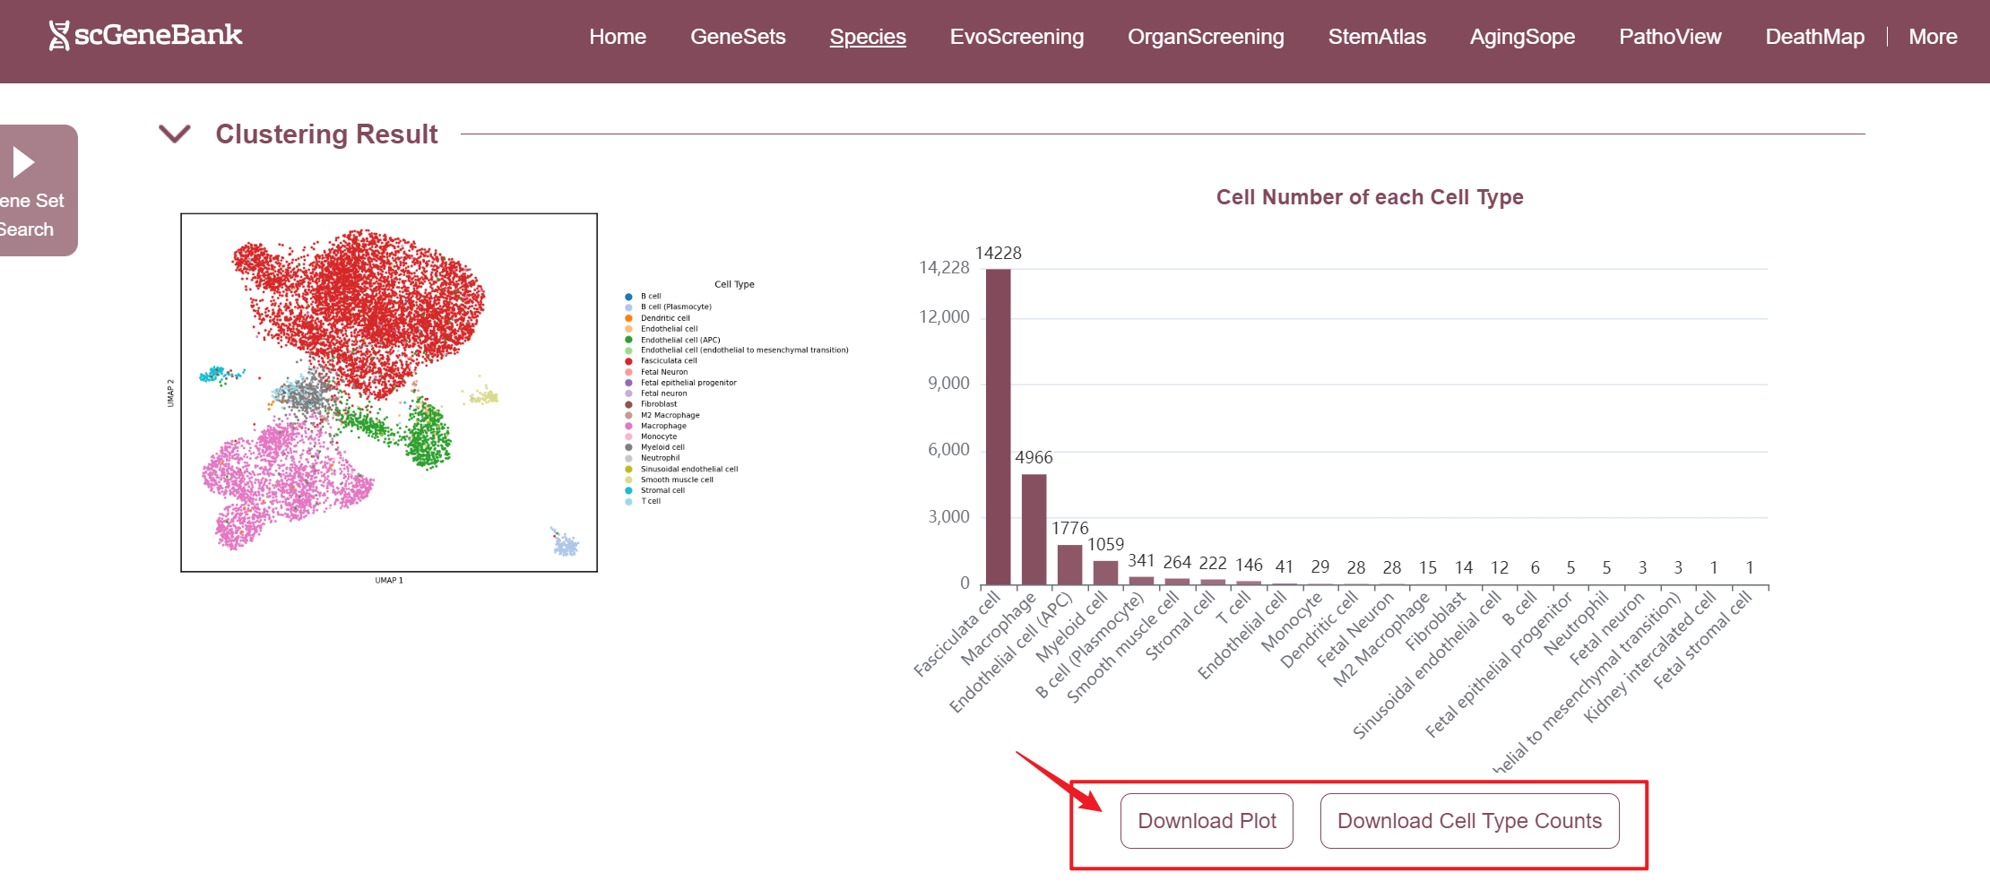Open the Home menu item
Image resolution: width=1990 pixels, height=890 pixels.
click(x=617, y=37)
